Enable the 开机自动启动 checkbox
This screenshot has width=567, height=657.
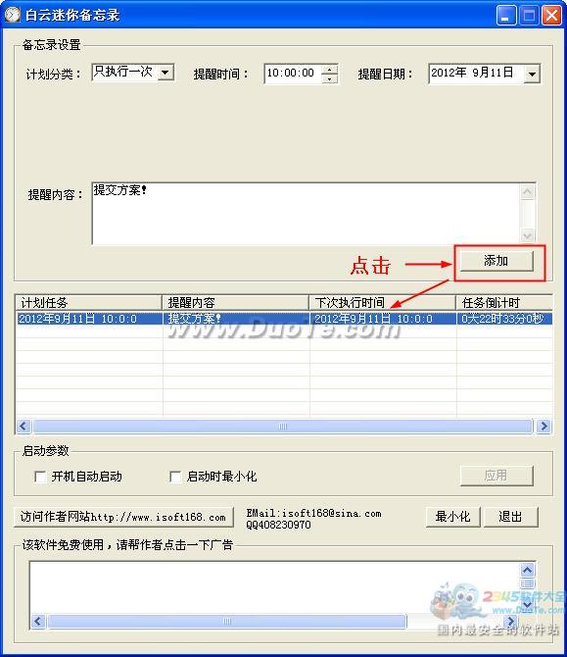[x=40, y=477]
